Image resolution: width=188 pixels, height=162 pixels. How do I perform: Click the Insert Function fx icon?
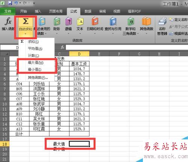tap(8, 21)
